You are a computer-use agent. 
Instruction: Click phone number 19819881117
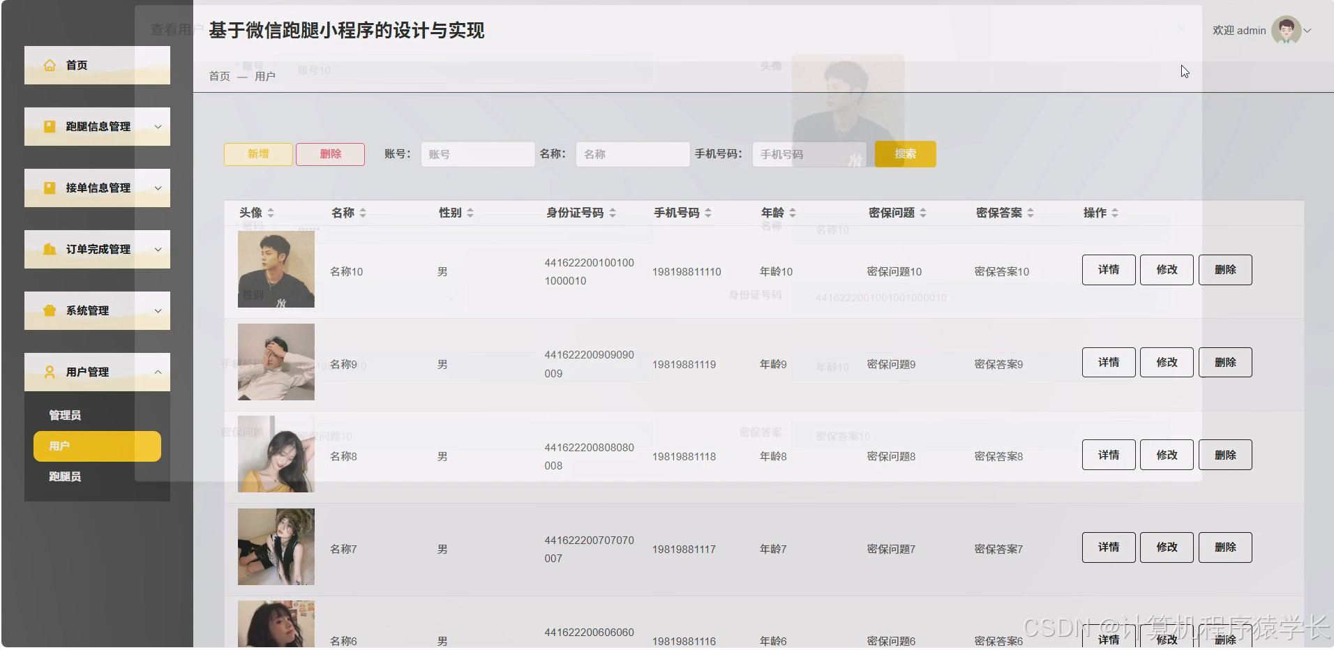[x=684, y=550]
